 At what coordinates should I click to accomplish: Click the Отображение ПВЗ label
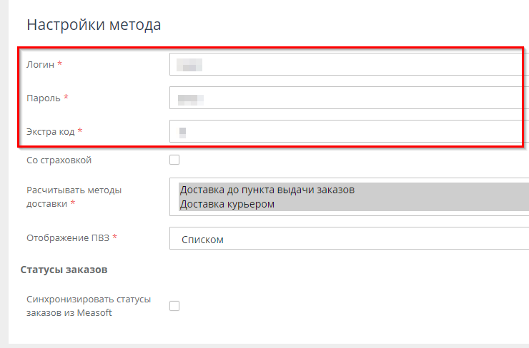(67, 237)
